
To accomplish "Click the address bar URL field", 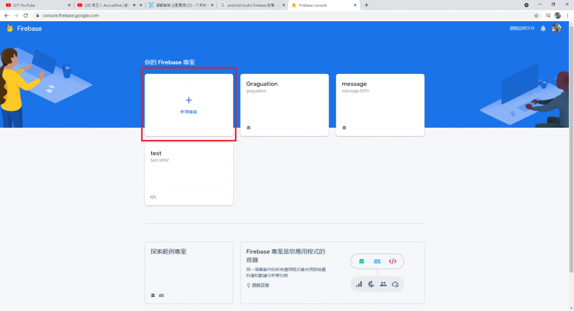I will coord(285,15).
